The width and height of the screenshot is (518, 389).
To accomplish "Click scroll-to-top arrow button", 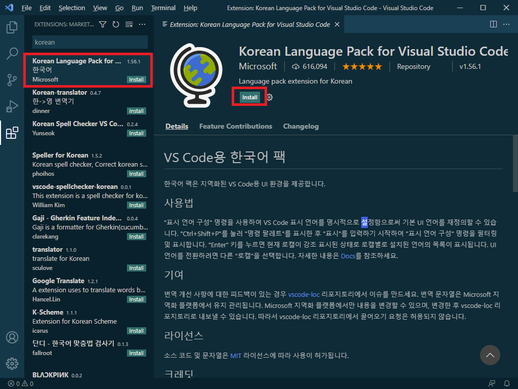I will 490,355.
